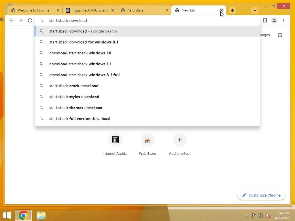Image resolution: width=295 pixels, height=221 pixels.
Task: Close the Aero Glass tab
Action: coord(167,11)
